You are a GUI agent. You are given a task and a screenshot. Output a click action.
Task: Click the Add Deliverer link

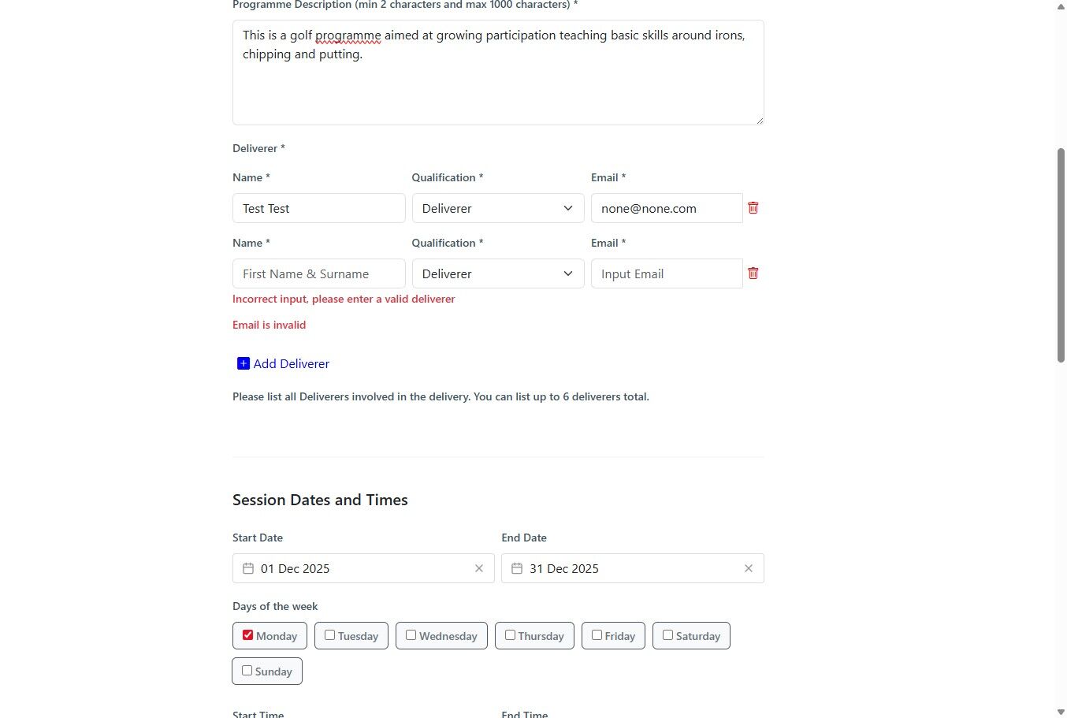click(292, 363)
